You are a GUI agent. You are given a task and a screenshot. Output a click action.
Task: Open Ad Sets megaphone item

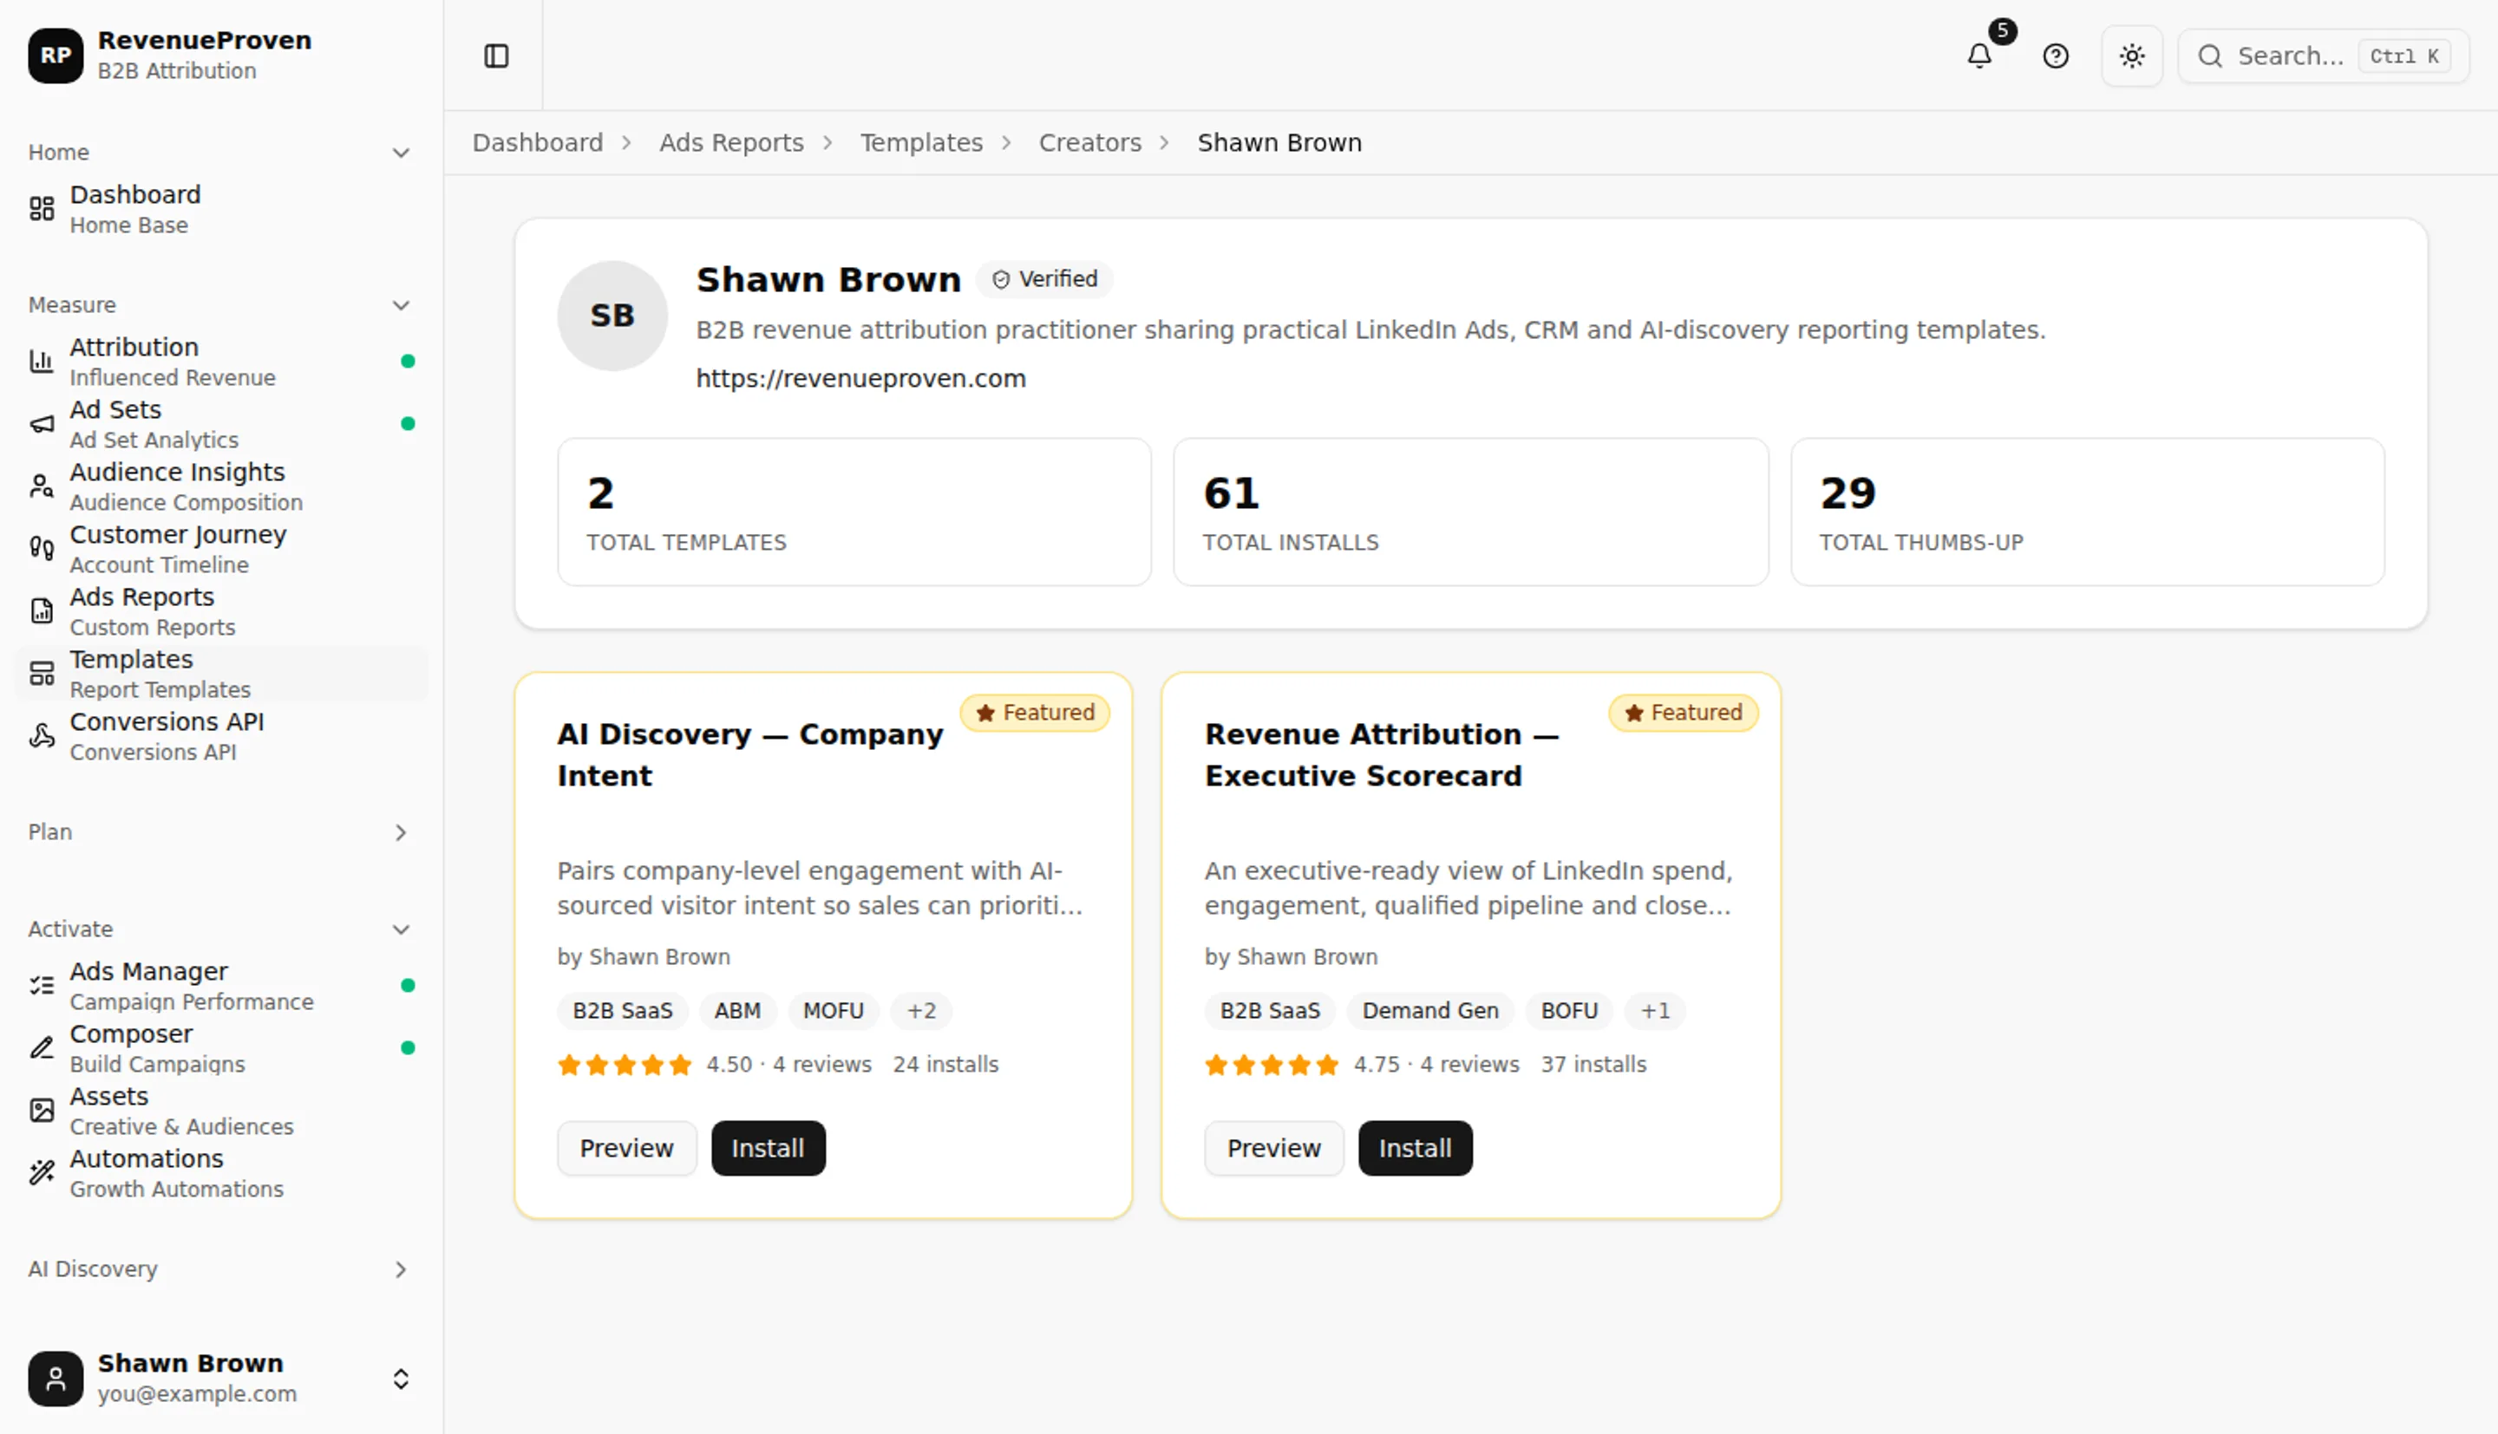[x=220, y=423]
